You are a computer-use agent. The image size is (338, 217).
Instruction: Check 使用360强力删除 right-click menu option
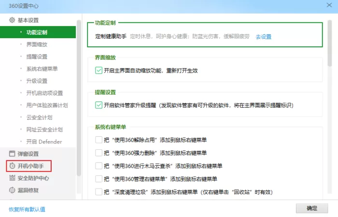(99, 153)
